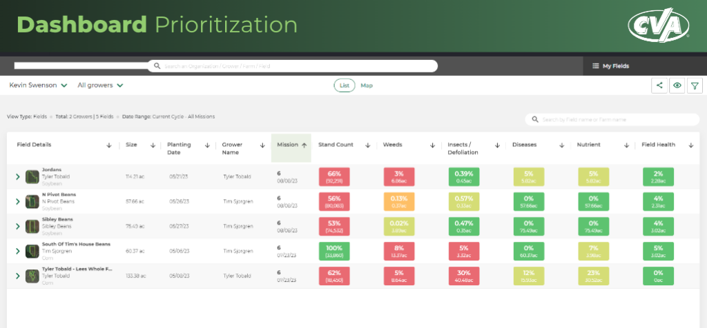The width and height of the screenshot is (707, 328).
Task: Expand the Jordans field row
Action: tap(18, 177)
